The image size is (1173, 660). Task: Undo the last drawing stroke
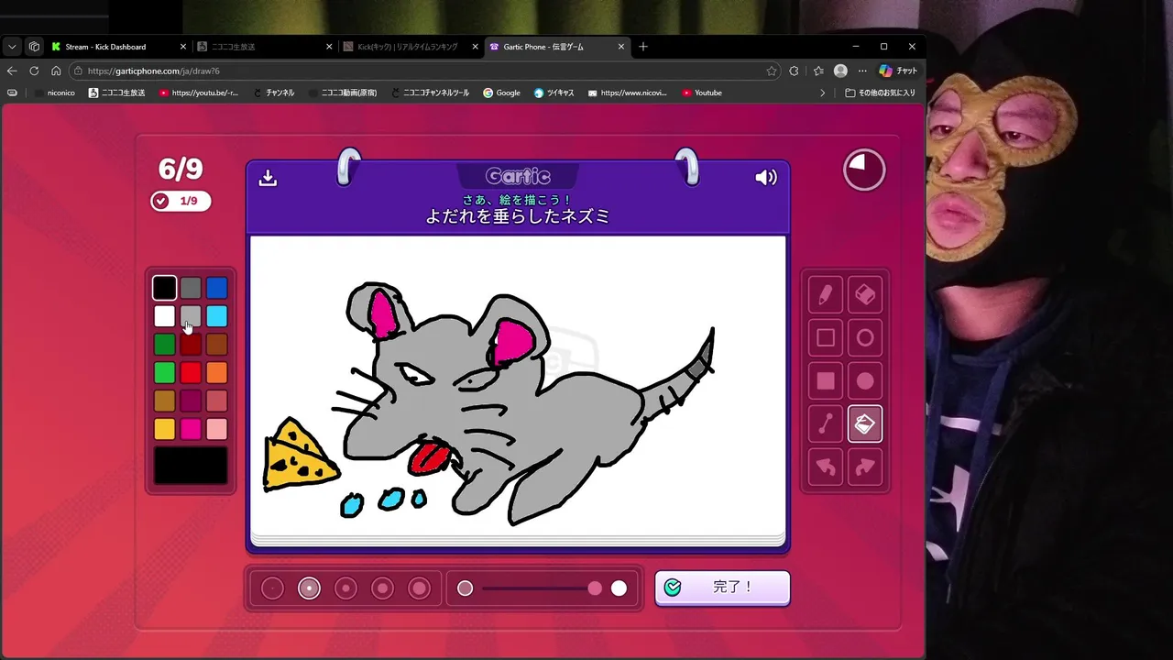point(826,467)
